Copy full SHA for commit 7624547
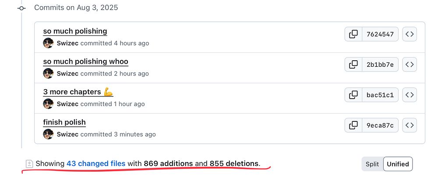The height and width of the screenshot is (176, 438). [353, 34]
